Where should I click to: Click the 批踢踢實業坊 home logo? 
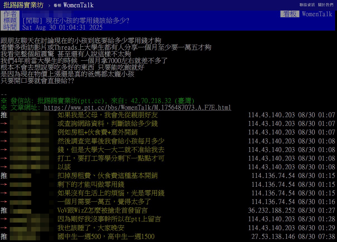[23, 5]
